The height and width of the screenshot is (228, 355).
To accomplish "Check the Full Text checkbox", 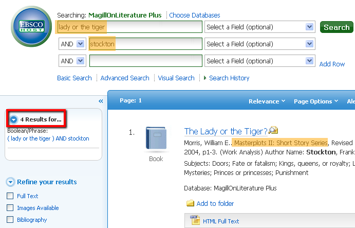I will click(x=10, y=196).
